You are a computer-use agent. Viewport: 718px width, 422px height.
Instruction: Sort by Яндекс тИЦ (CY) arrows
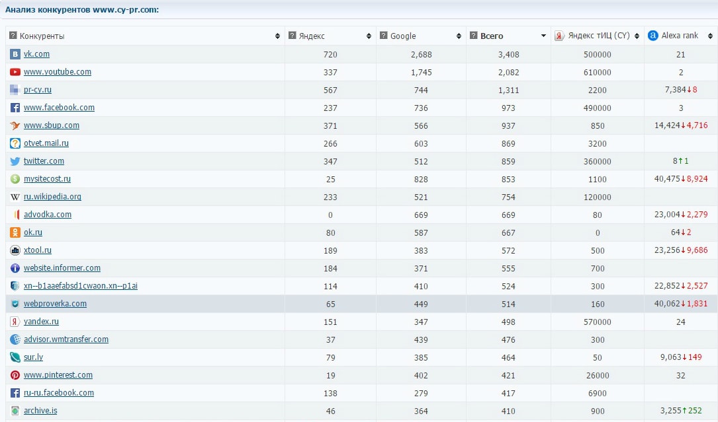[x=637, y=36]
